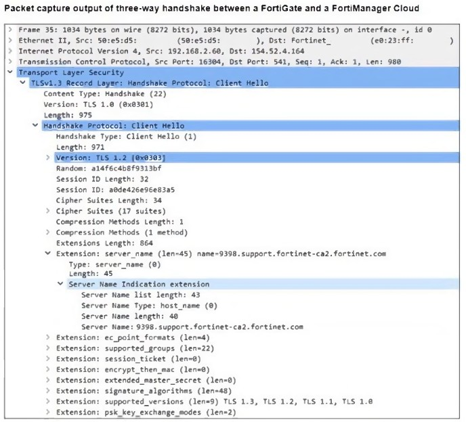The height and width of the screenshot is (426, 466).
Task: Select supported_groups (len=22) text
Action: click(x=159, y=348)
